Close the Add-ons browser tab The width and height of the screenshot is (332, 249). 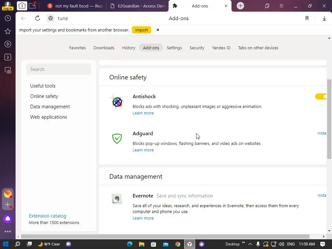(x=226, y=6)
